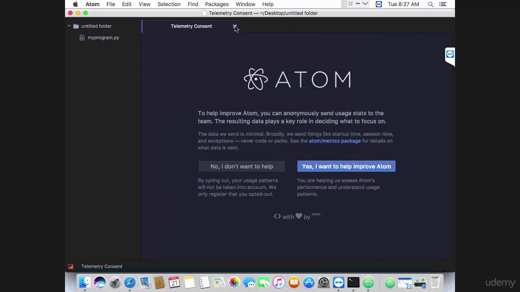The height and width of the screenshot is (292, 520).
Task: Select the Telemetry Consent tab
Action: [191, 26]
